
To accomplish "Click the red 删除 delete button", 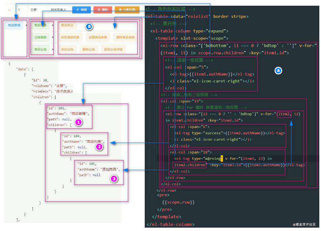I will (x=103, y=10).
